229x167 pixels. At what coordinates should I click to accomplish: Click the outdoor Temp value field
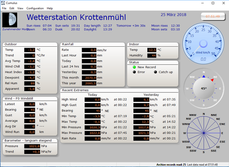(x=30, y=50)
